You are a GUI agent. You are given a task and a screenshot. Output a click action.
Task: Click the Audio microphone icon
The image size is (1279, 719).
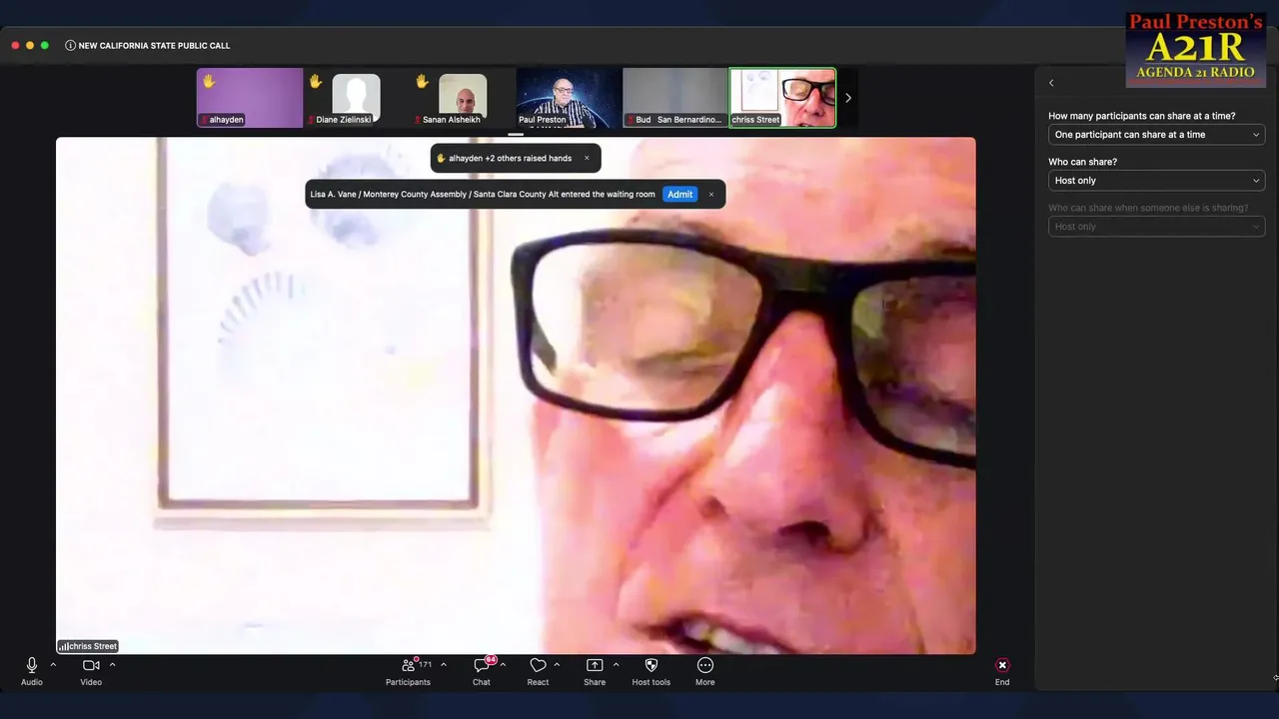(32, 665)
